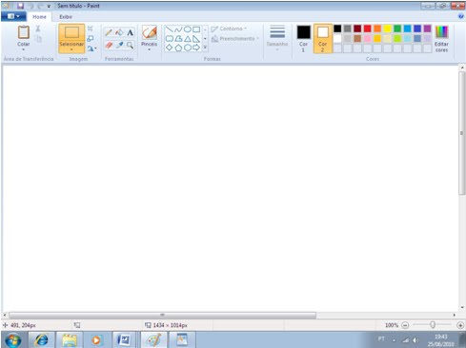Screen dimensions: 466x348
Task: Open Windows Explorer folder in taskbar
Action: tap(70, 340)
